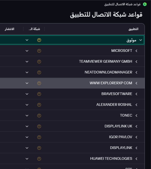The height and width of the screenshot is (169, 151).
Task: Open network dropdown for DISPLAYLINK row
Action: pos(27,148)
